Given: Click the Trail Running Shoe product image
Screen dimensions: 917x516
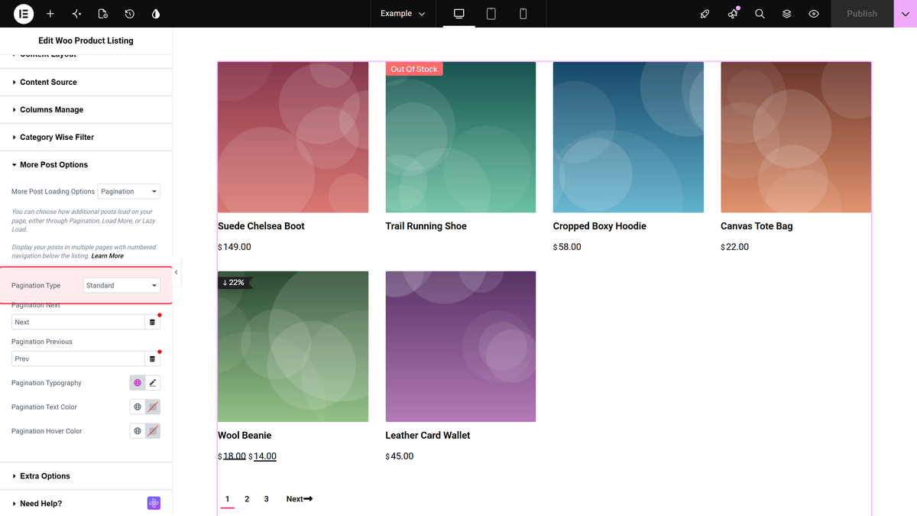Looking at the screenshot, I should pyautogui.click(x=461, y=137).
